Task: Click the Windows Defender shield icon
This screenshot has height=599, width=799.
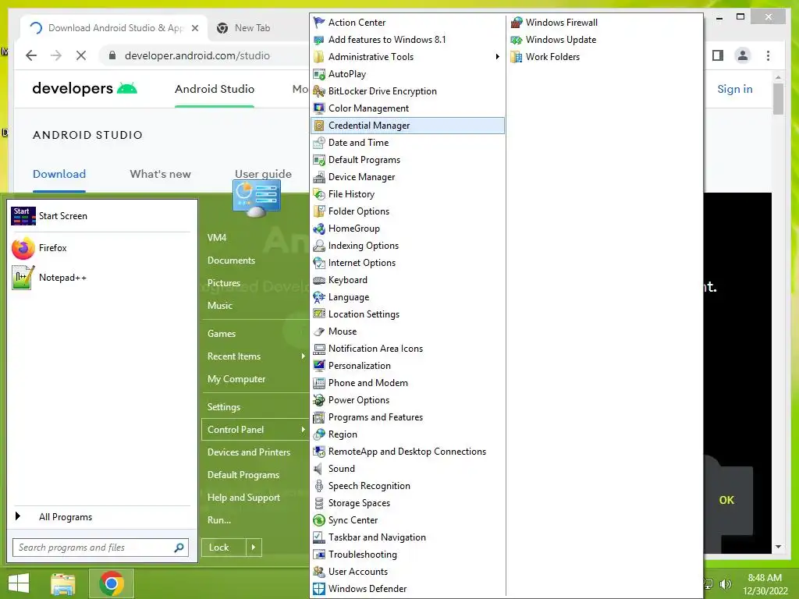Action: click(x=319, y=589)
